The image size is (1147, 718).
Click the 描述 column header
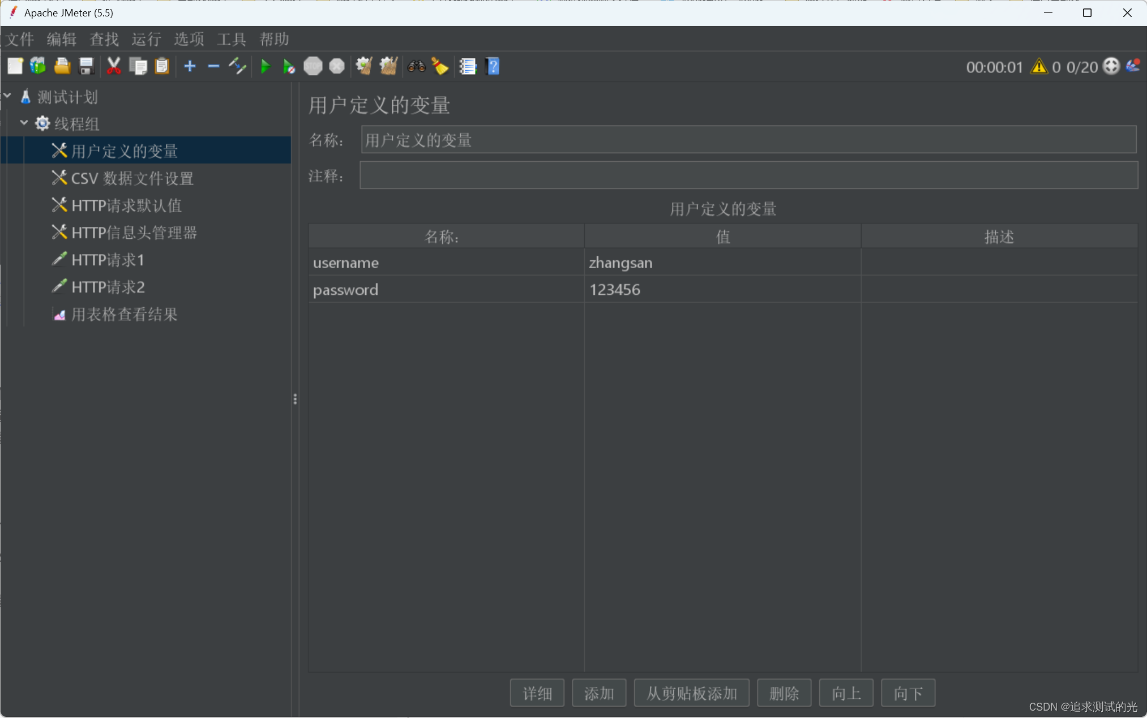(999, 237)
